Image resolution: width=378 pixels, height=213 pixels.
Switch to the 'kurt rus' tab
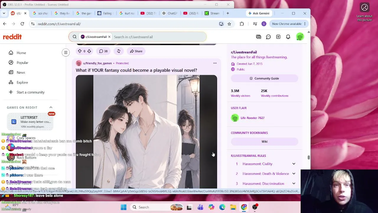127,13
